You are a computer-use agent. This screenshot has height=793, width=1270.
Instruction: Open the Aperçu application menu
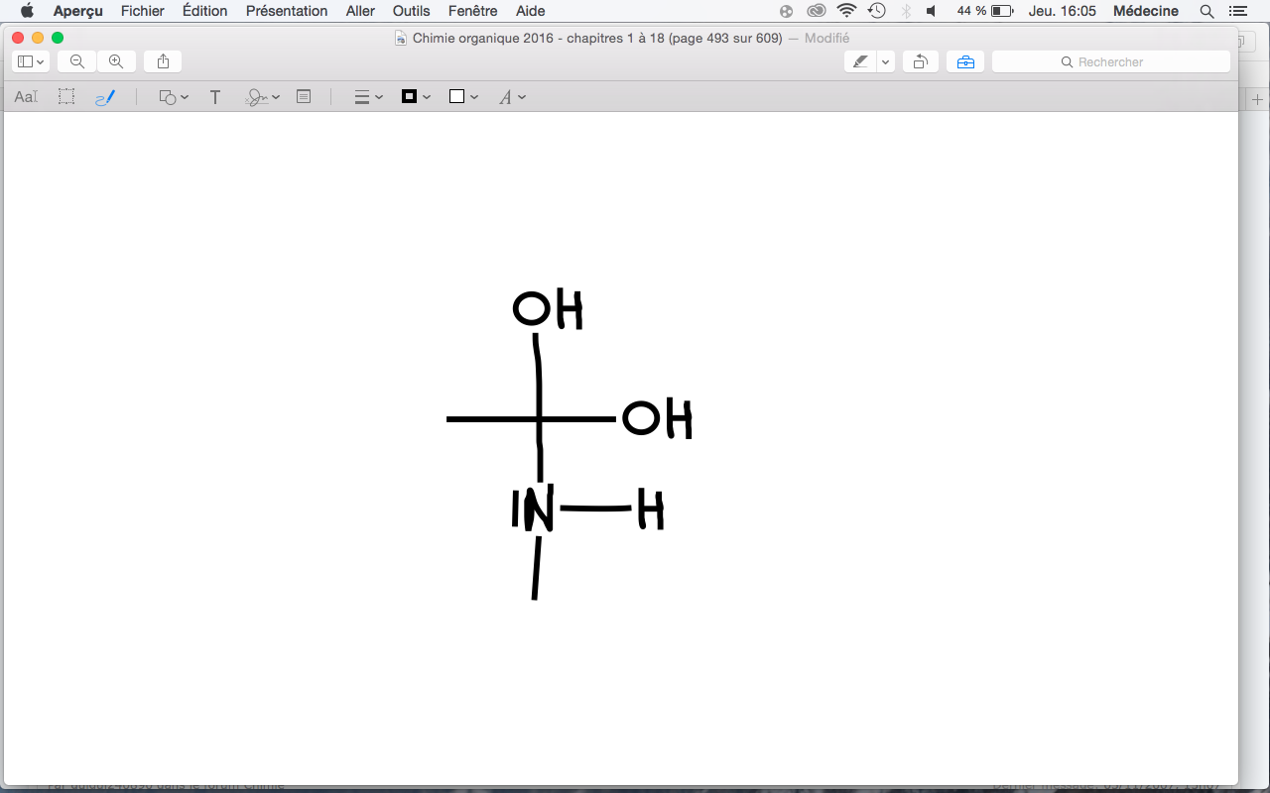click(78, 11)
